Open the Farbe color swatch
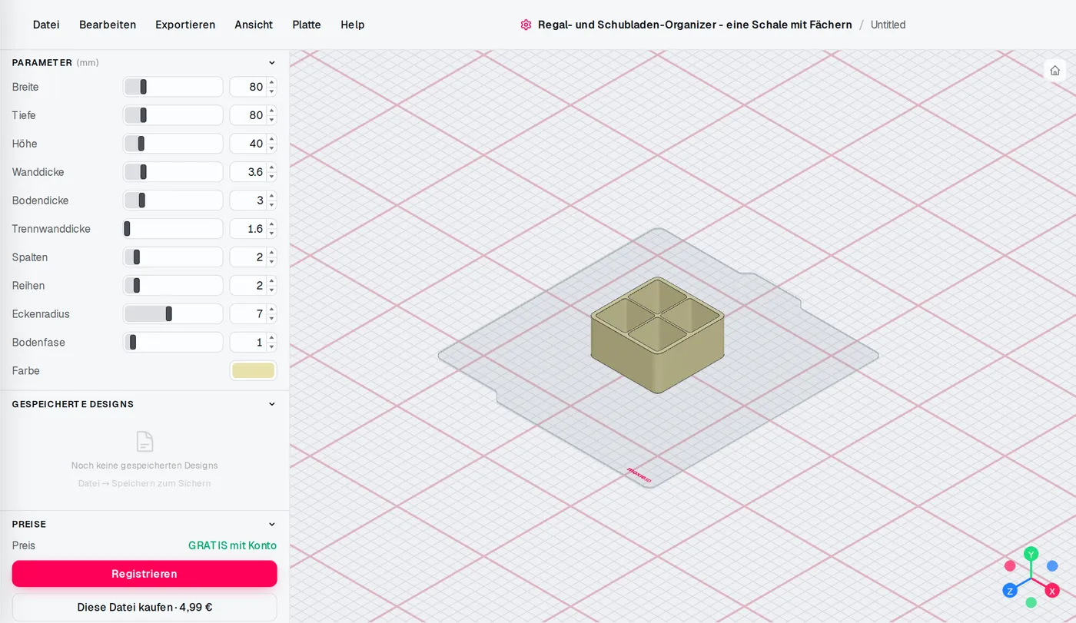Image resolution: width=1076 pixels, height=623 pixels. point(254,371)
